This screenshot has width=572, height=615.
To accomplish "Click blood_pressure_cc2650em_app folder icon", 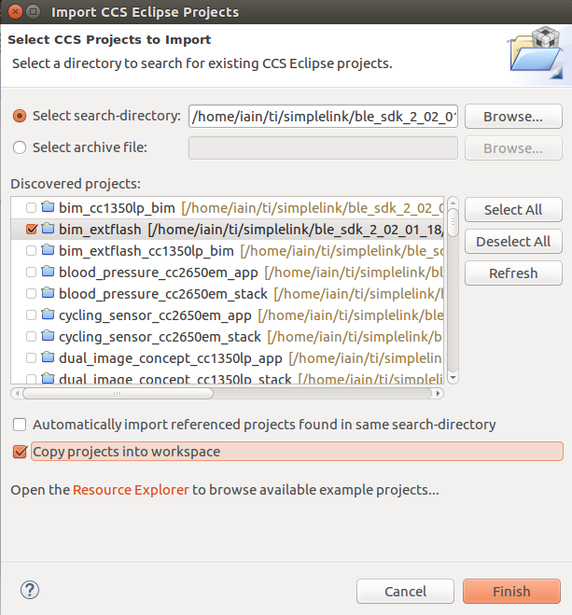I will 48,272.
